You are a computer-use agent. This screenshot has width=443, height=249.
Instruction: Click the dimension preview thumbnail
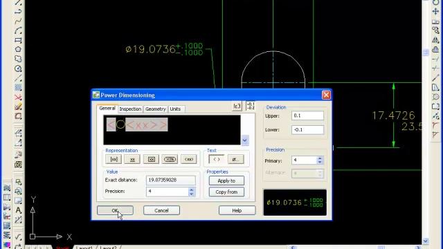[x=295, y=203]
